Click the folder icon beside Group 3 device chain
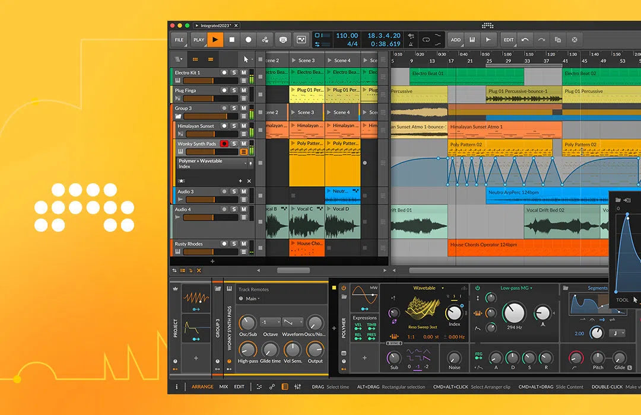Image resolution: width=641 pixels, height=415 pixels. (218, 289)
